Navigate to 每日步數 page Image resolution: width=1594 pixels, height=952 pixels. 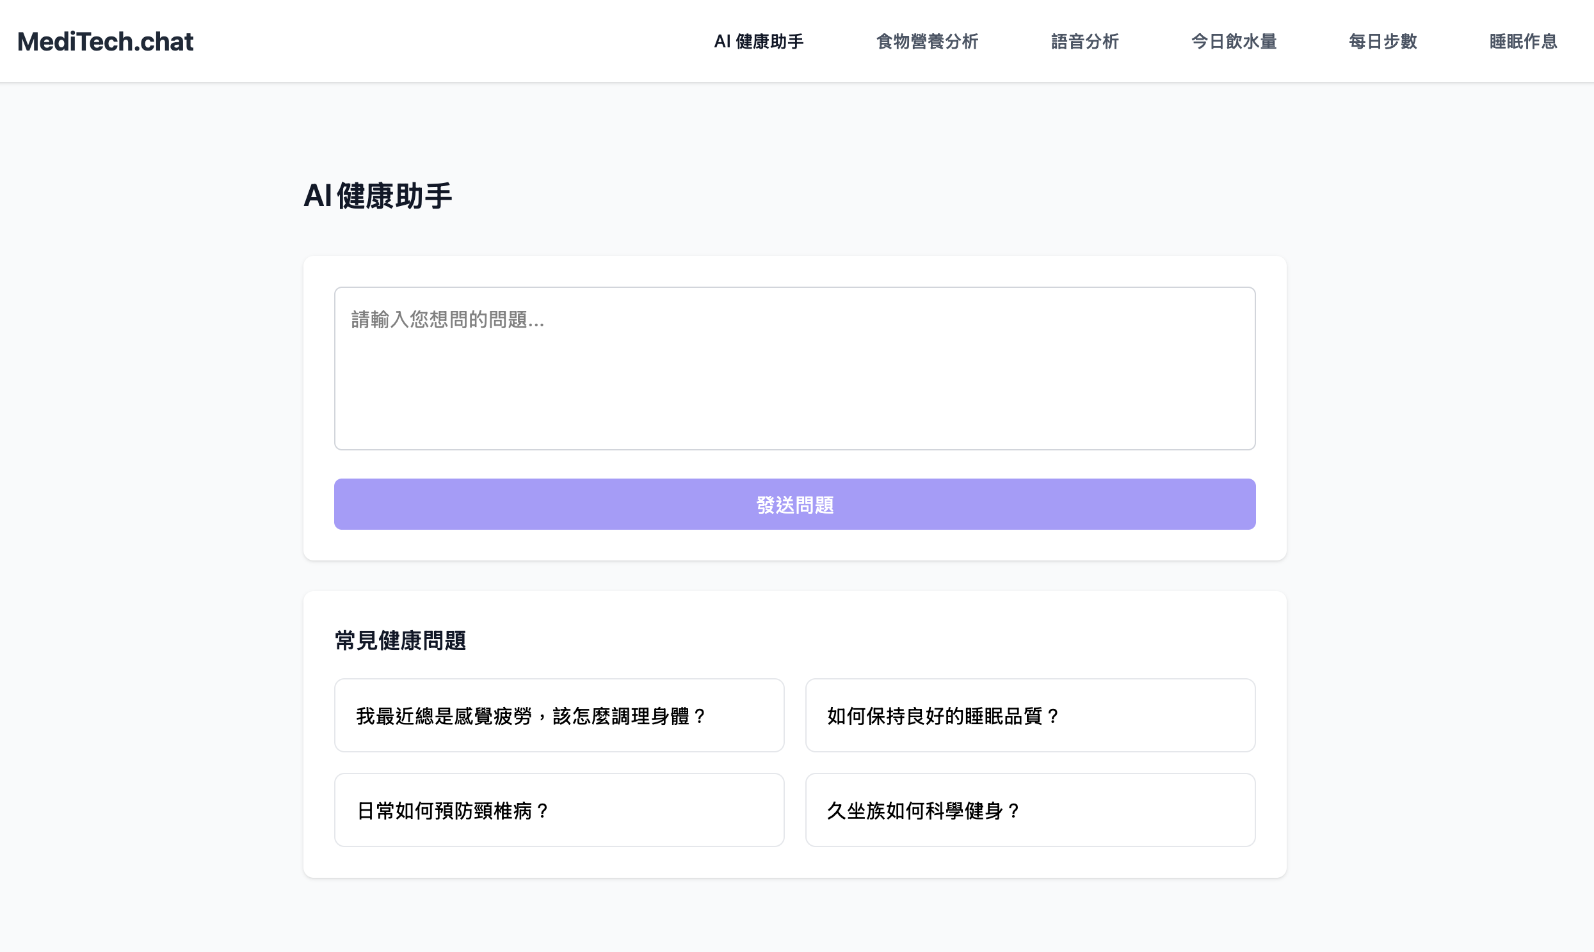(x=1382, y=42)
